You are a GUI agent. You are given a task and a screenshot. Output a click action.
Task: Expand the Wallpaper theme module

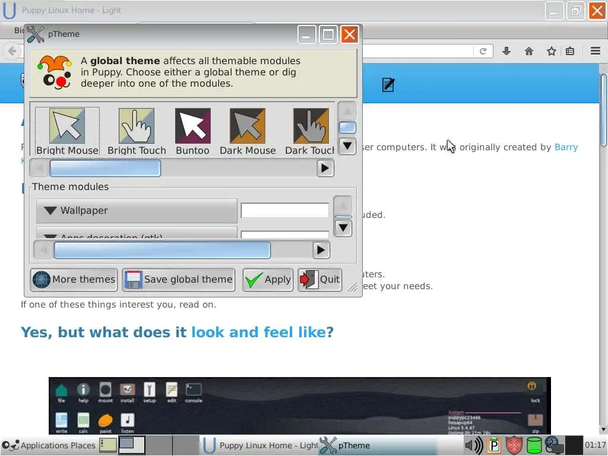click(x=137, y=211)
